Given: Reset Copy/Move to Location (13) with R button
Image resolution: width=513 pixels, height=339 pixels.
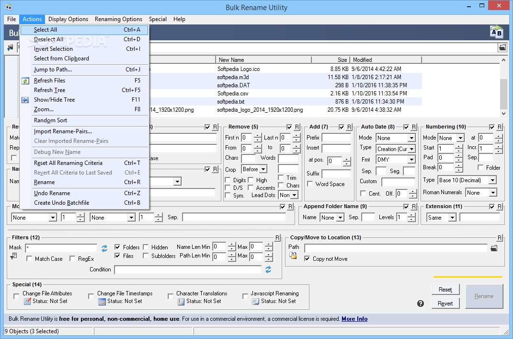Looking at the screenshot, I should click(x=500, y=238).
